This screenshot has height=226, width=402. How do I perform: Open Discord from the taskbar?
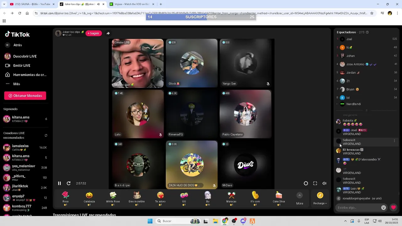click(x=243, y=221)
